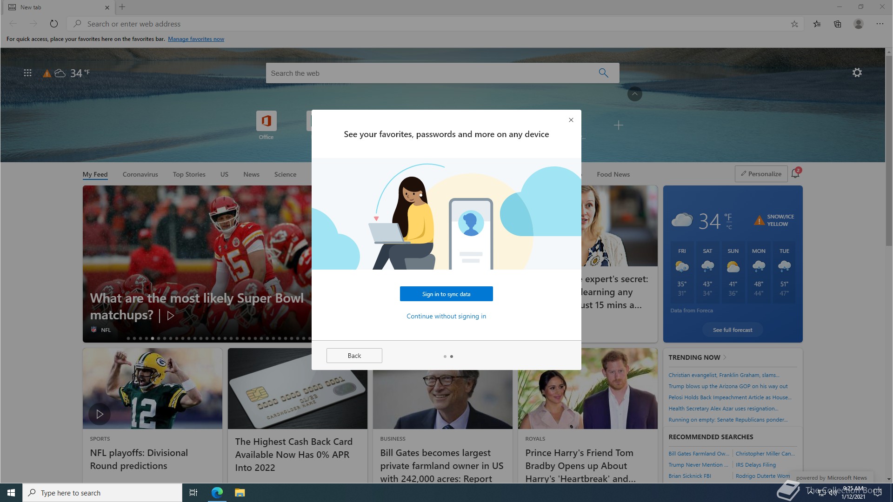Open NFL playoffs Divisional Round predictions

click(139, 459)
